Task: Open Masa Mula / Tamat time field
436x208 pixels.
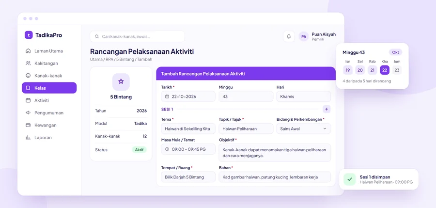Action: (188, 149)
